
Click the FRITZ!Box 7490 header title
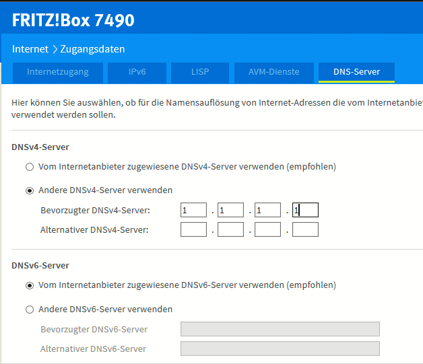pos(73,20)
